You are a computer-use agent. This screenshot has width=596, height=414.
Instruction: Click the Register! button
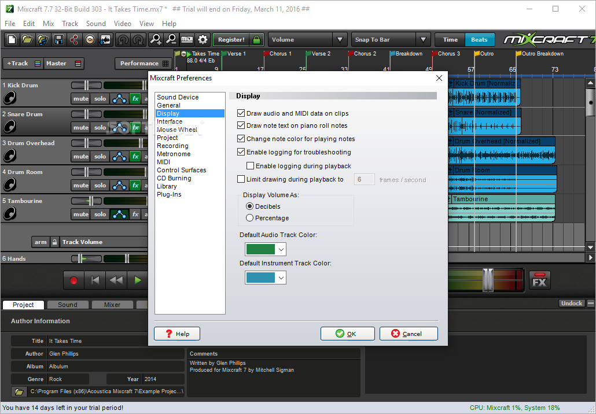point(231,39)
